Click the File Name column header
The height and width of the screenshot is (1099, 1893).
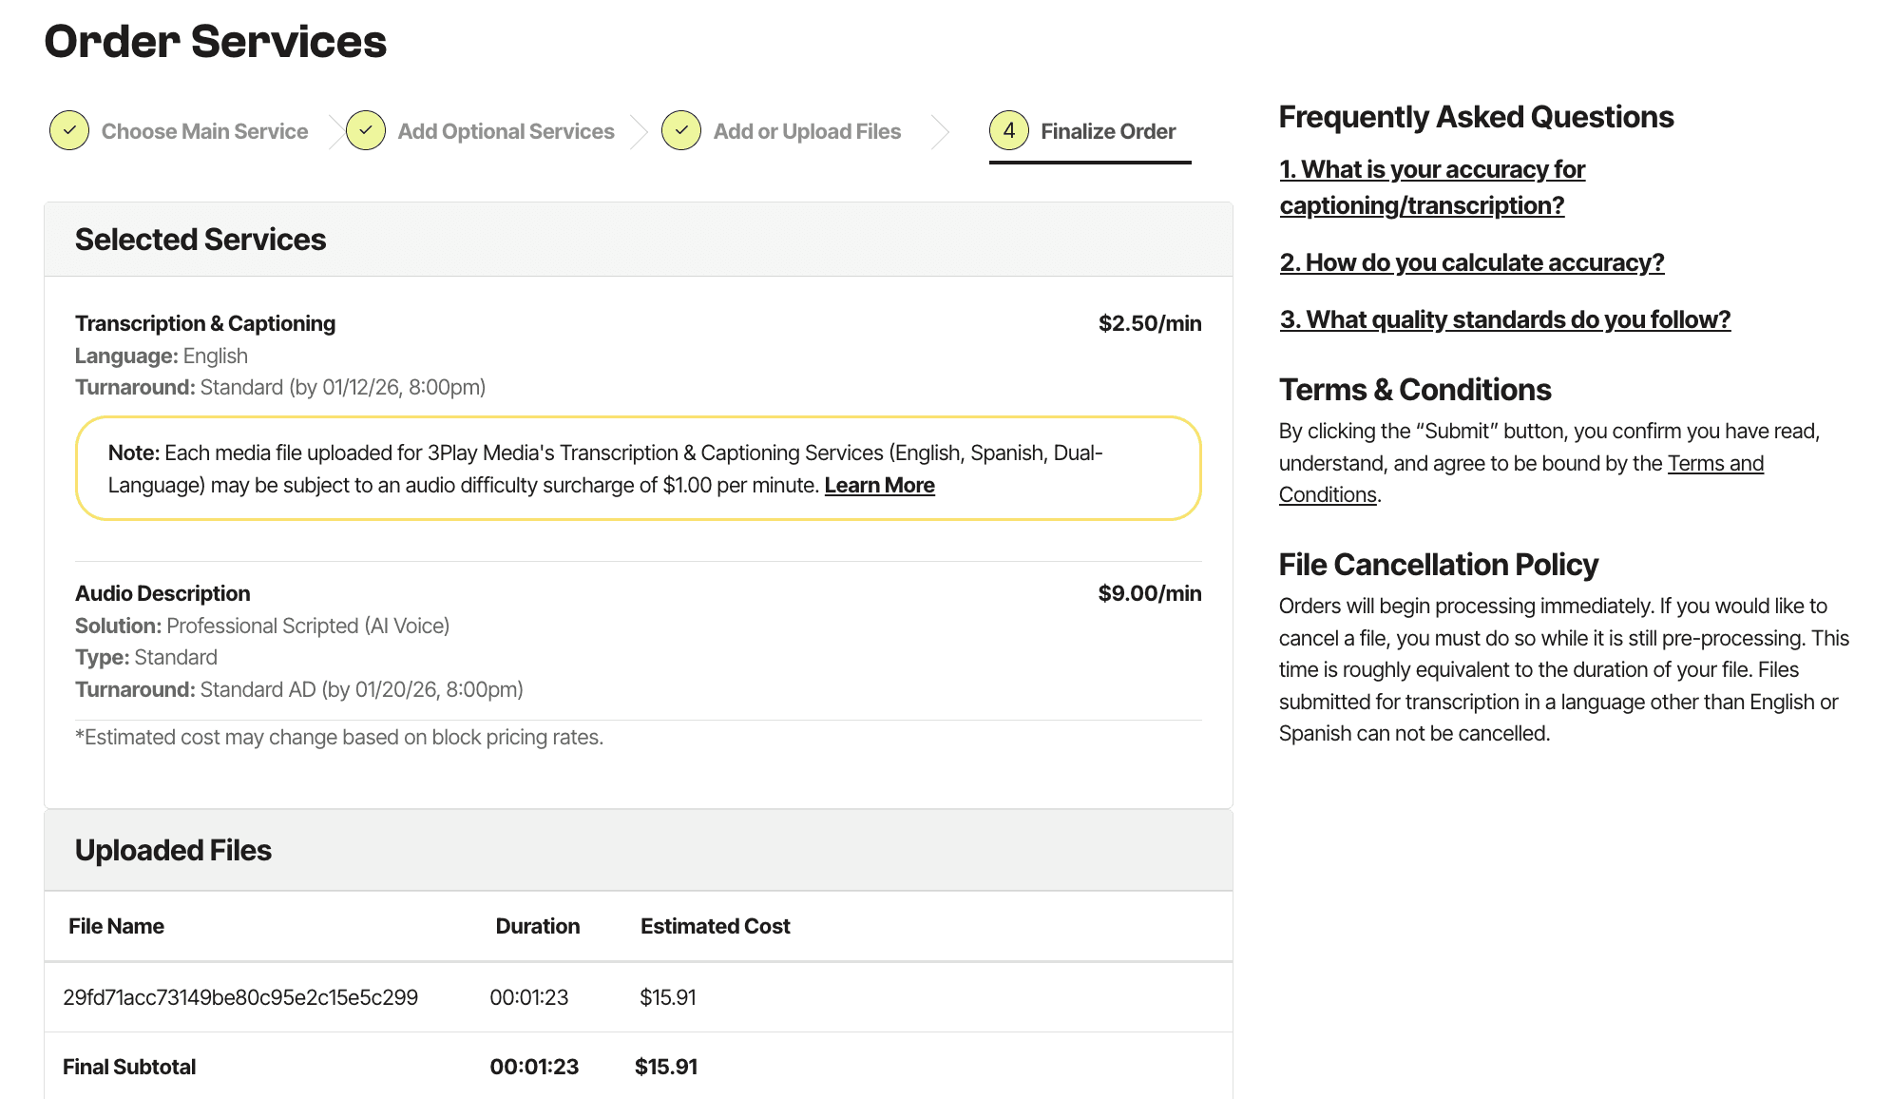pos(116,926)
